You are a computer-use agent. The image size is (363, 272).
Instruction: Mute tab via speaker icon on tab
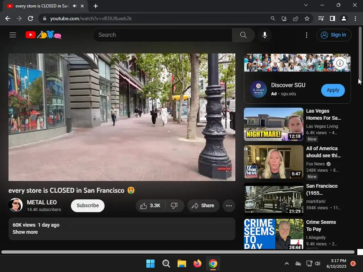coord(74,6)
